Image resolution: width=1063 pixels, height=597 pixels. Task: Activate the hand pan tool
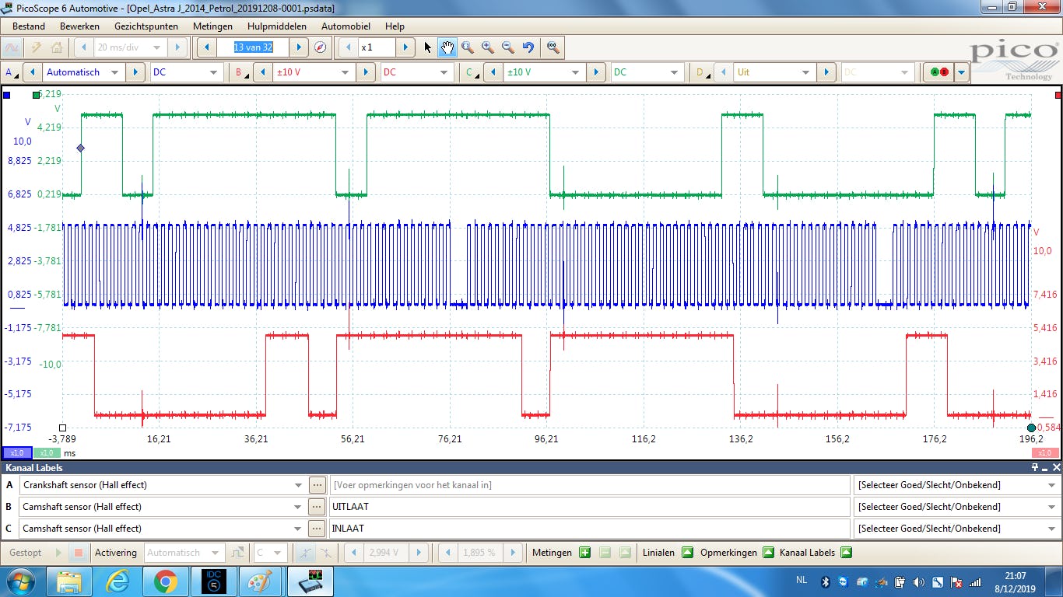(x=447, y=47)
